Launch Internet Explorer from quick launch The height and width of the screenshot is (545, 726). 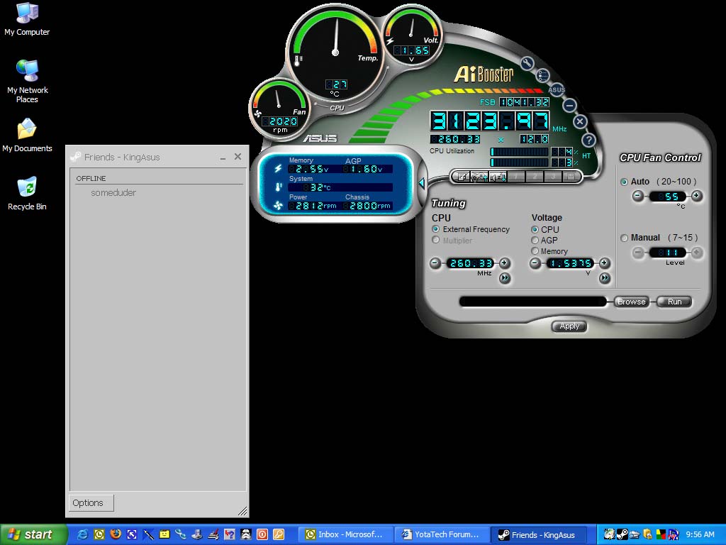click(x=82, y=534)
